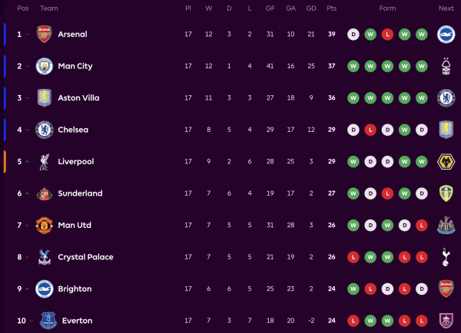Click the Arsenal crest in the first row

(x=44, y=35)
